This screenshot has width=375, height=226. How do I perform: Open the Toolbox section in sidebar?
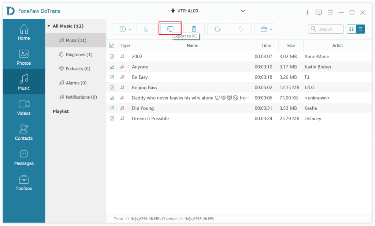click(24, 182)
